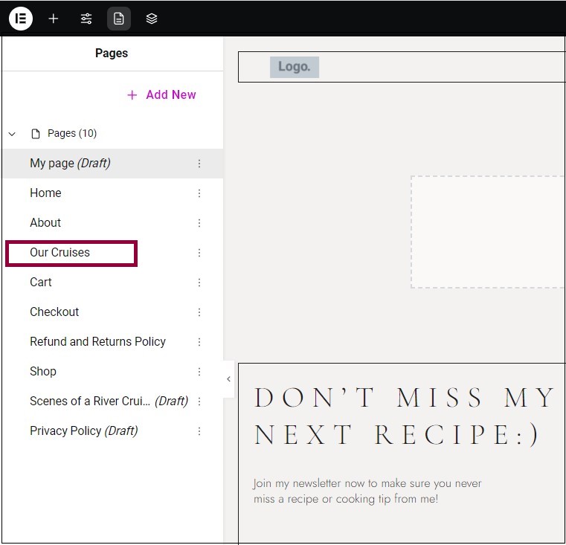Screen dimensions: 566x545
Task: Open three-dot menu for About page
Action: coord(199,223)
